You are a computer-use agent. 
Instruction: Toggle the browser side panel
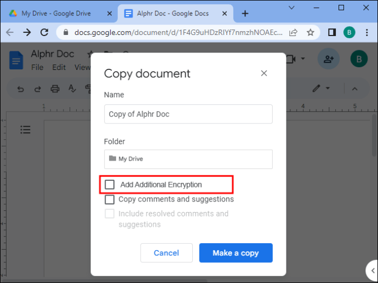[x=332, y=32]
